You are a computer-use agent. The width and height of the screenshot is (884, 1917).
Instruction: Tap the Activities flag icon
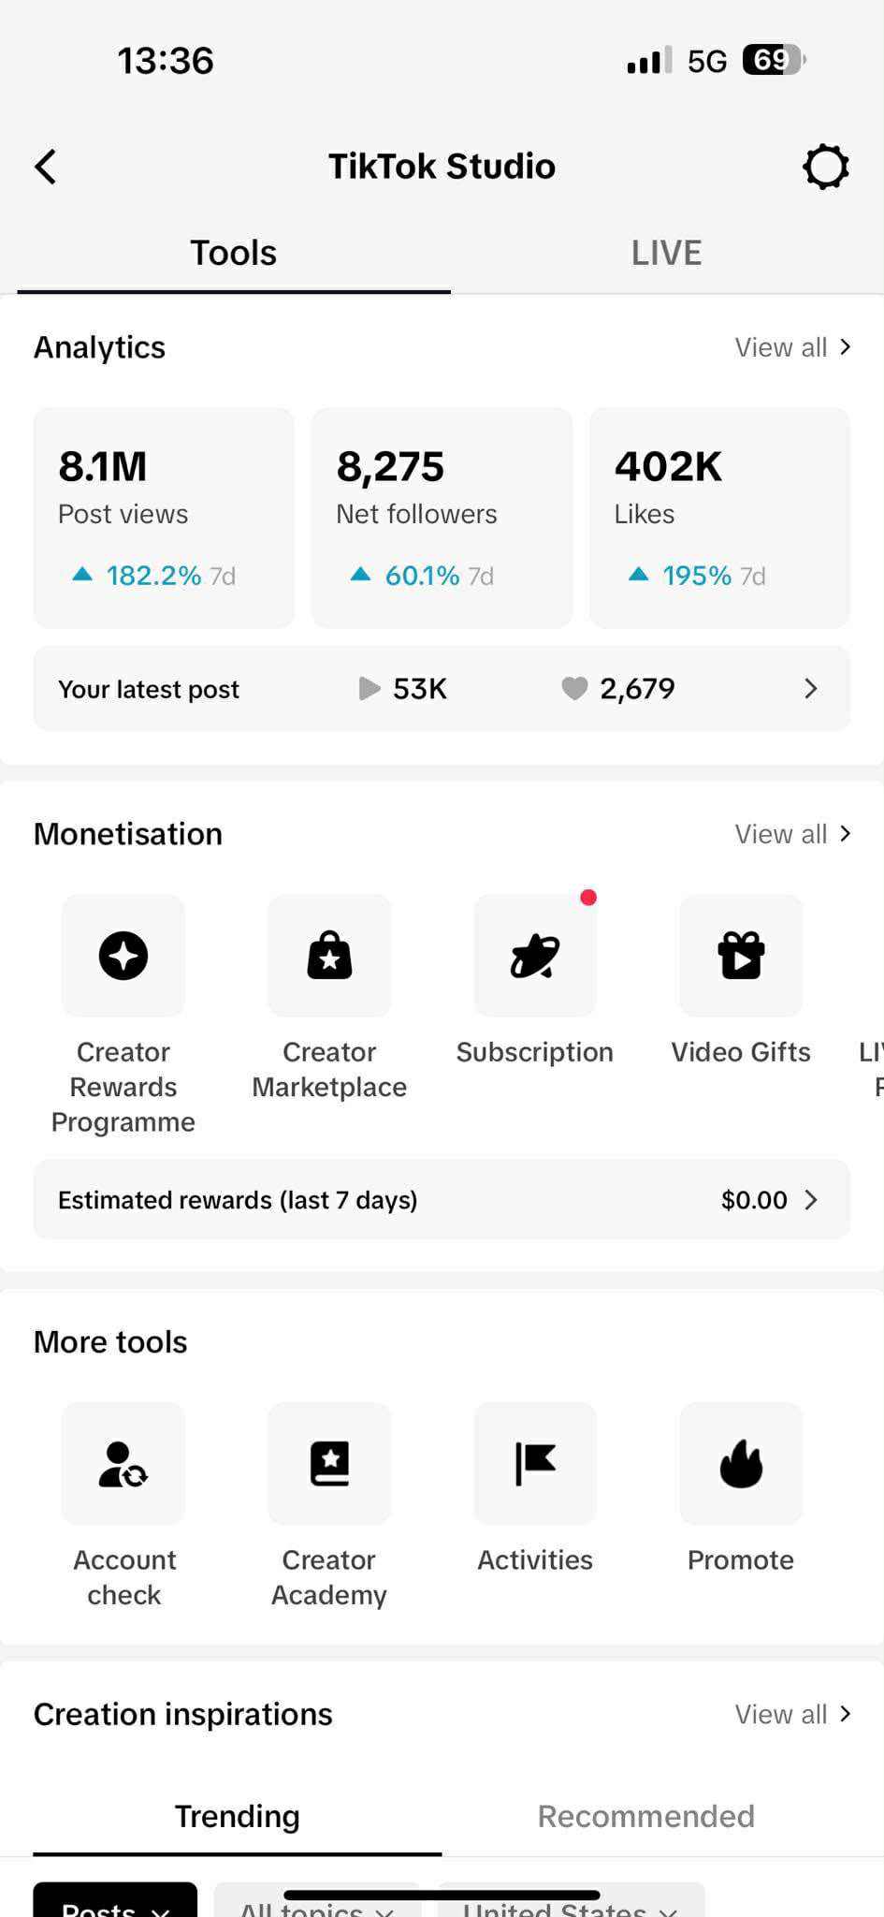tap(535, 1464)
